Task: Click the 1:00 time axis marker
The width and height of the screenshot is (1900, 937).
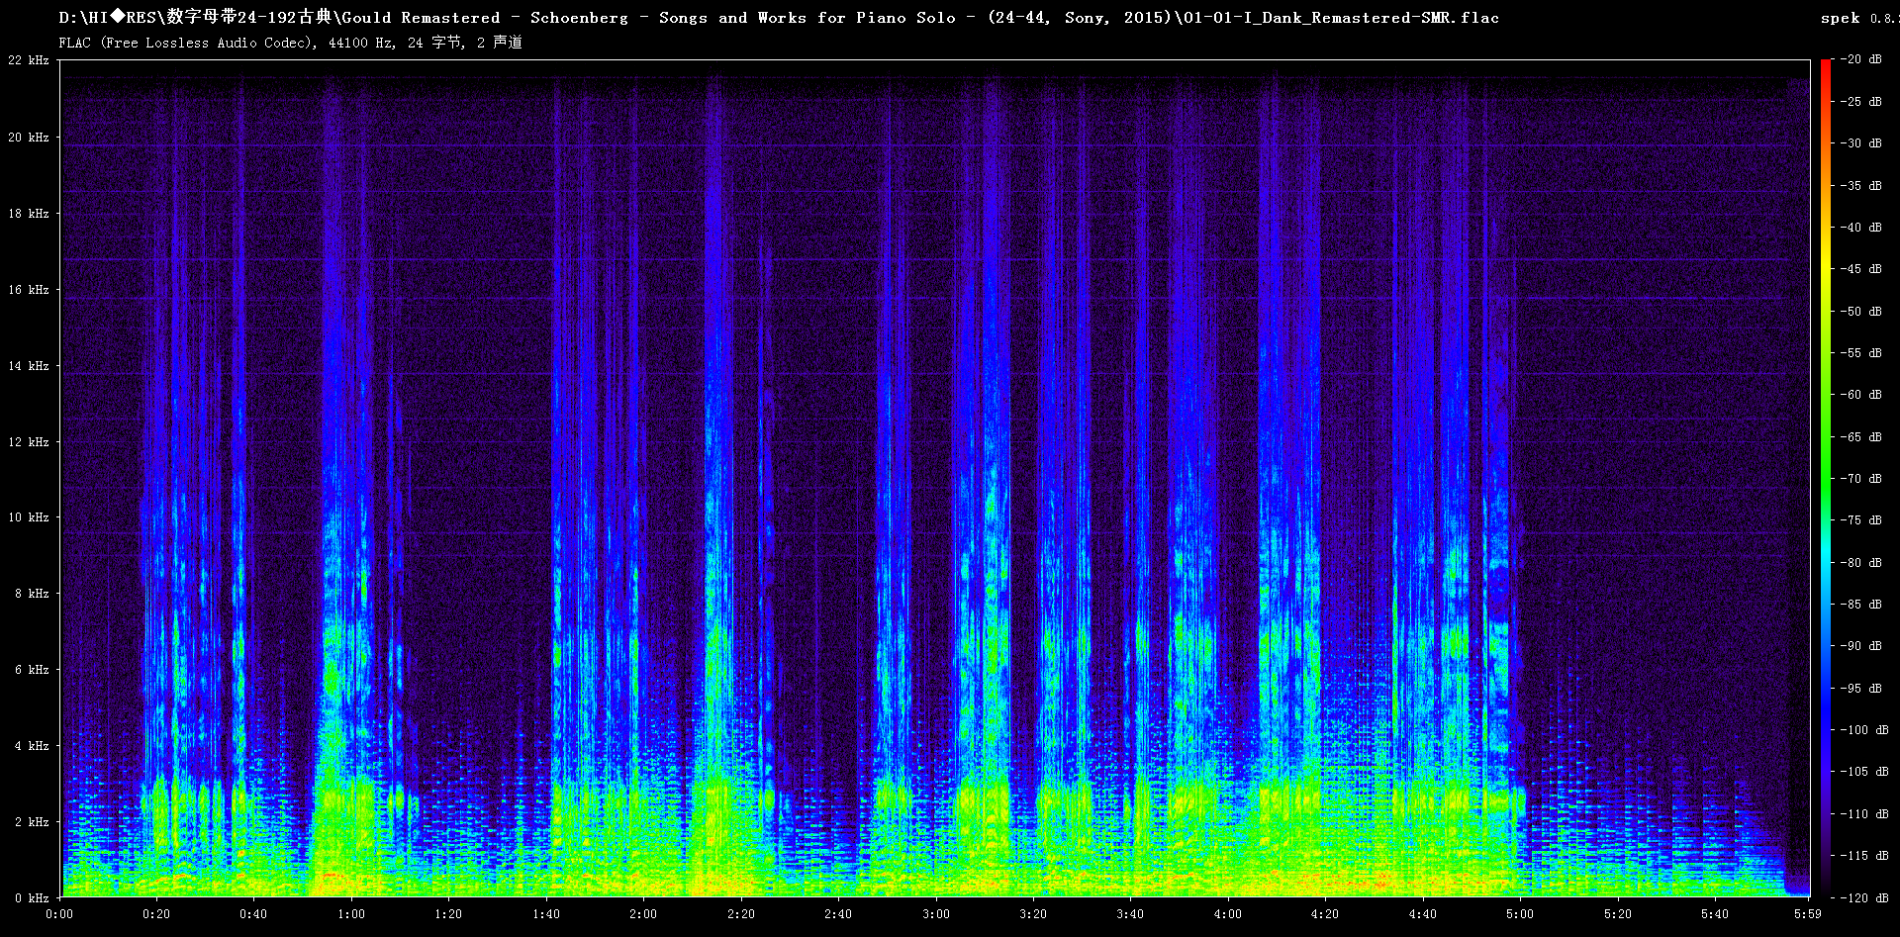Action: [x=351, y=914]
